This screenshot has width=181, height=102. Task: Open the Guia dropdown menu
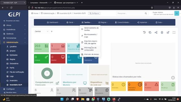159,22
